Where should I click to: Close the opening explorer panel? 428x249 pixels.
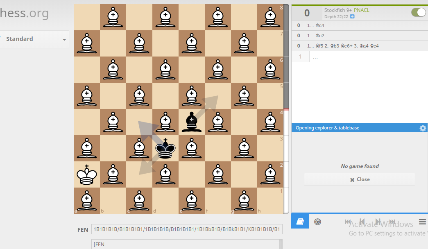[x=360, y=179]
